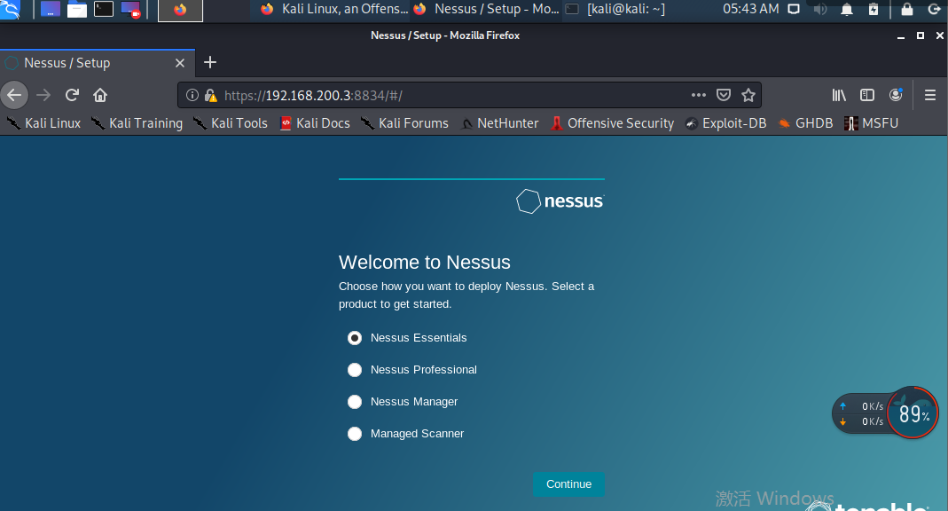948x511 pixels.
Task: Lock the screen with the padlock icon
Action: tap(907, 9)
